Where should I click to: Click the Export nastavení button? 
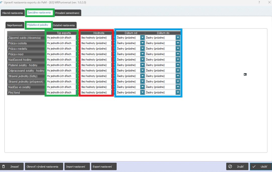click(x=104, y=166)
